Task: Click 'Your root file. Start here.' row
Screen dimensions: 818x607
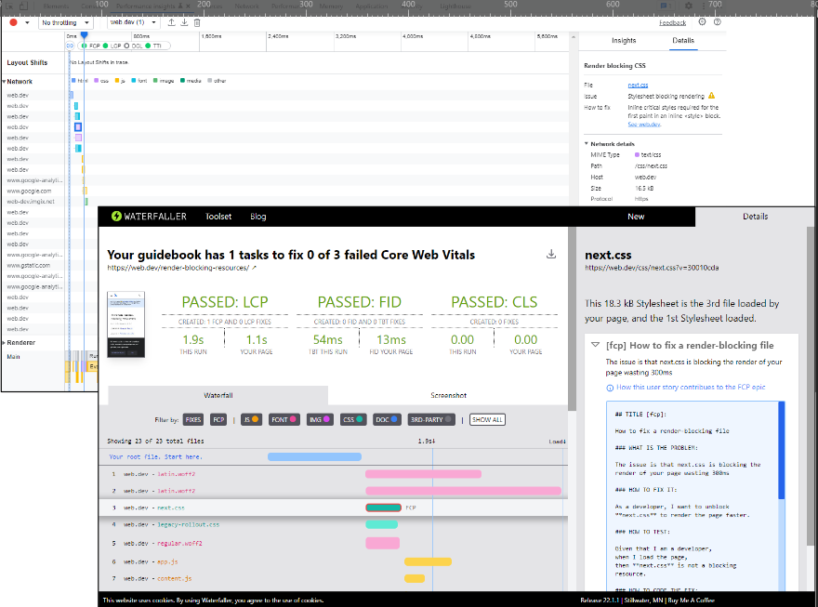Action: [x=333, y=456]
